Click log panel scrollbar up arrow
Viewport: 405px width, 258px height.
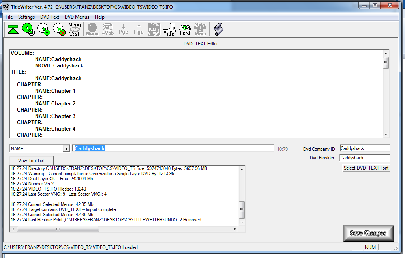point(242,169)
